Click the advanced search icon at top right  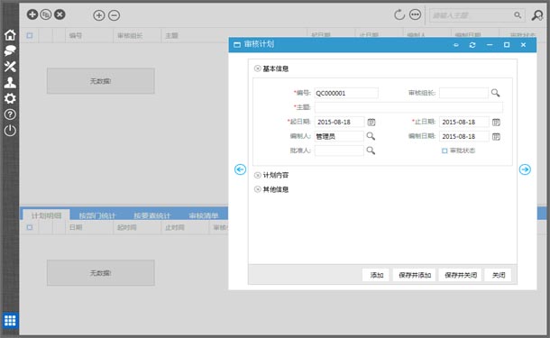[537, 15]
